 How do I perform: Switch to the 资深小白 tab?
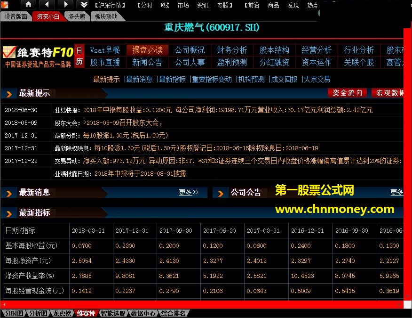click(x=48, y=16)
